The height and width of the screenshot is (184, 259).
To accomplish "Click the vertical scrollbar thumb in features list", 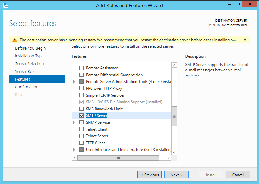I will pyautogui.click(x=174, y=116).
